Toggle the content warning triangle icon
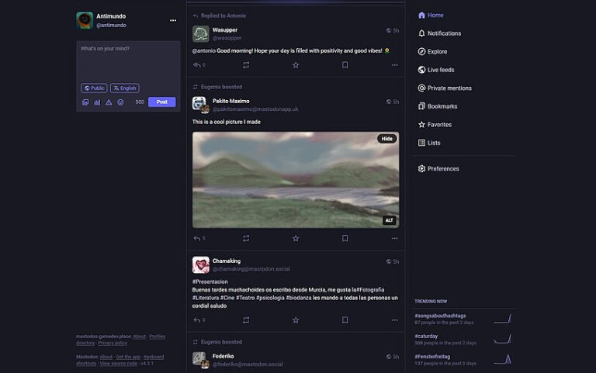The width and height of the screenshot is (596, 373). tap(109, 102)
